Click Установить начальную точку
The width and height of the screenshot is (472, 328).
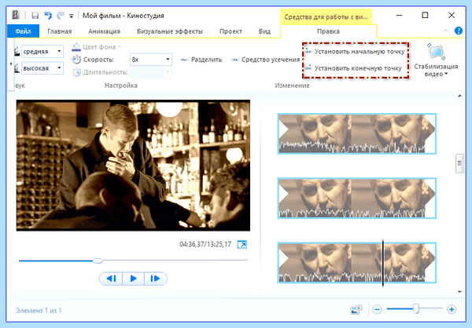pos(355,52)
